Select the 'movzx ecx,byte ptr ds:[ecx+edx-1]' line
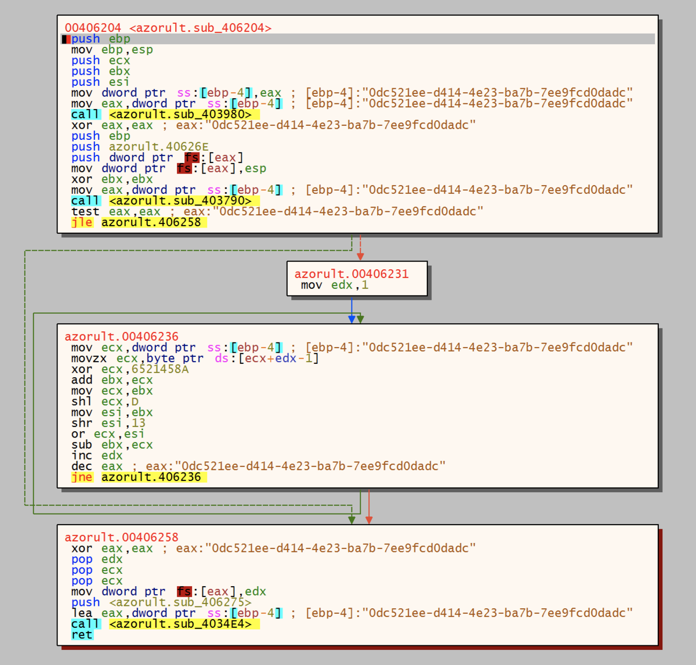The width and height of the screenshot is (696, 665). pos(195,359)
